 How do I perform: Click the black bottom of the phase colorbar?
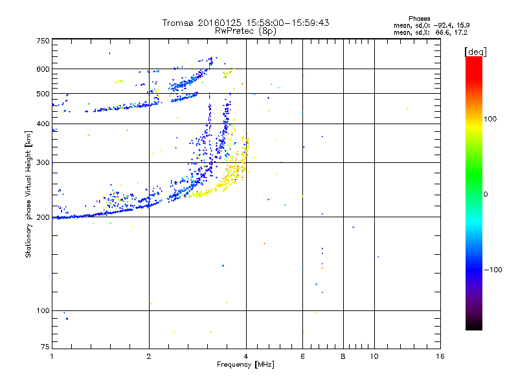(474, 325)
